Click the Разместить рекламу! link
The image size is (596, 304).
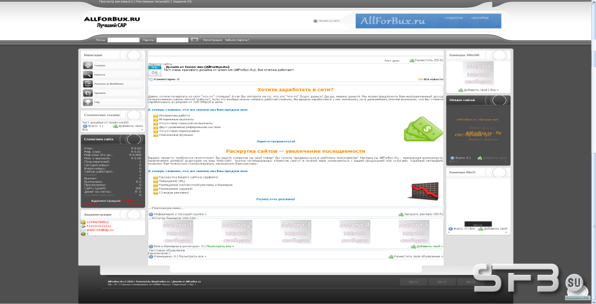click(275, 199)
